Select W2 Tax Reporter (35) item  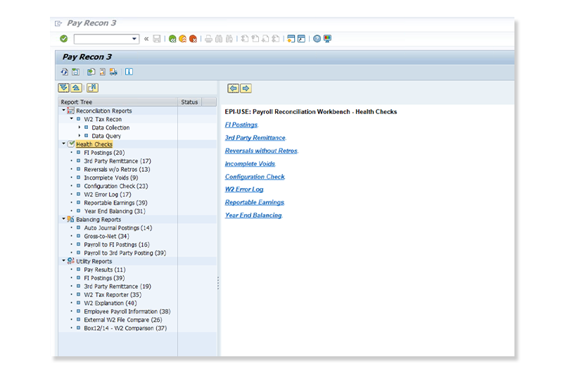[113, 295]
